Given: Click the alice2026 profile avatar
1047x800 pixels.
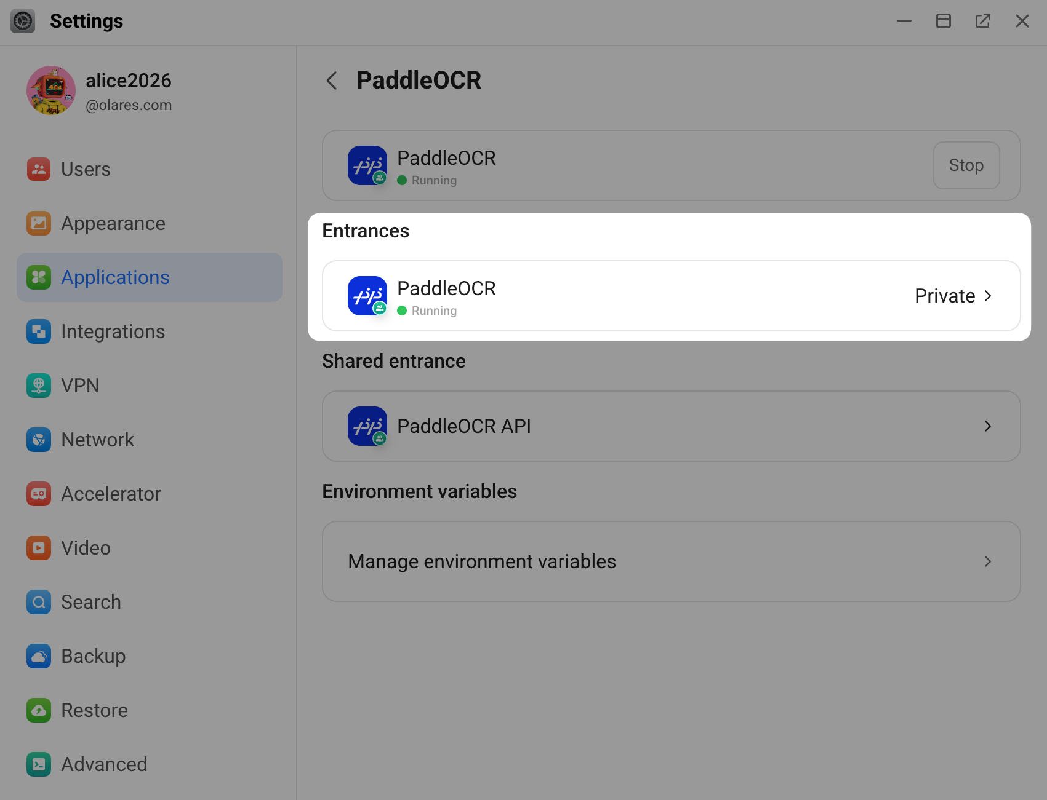Looking at the screenshot, I should point(51,90).
